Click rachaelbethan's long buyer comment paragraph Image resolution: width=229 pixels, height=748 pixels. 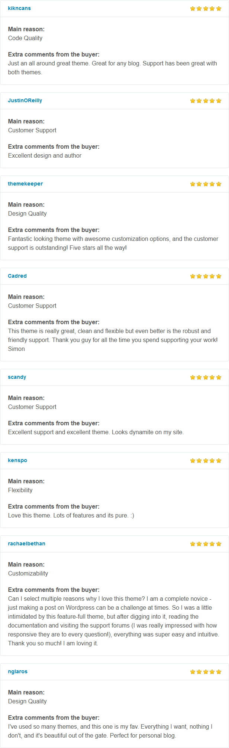click(x=114, y=621)
